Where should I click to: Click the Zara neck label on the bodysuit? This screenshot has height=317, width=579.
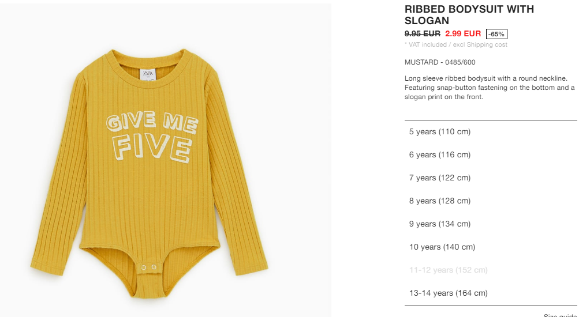click(148, 74)
